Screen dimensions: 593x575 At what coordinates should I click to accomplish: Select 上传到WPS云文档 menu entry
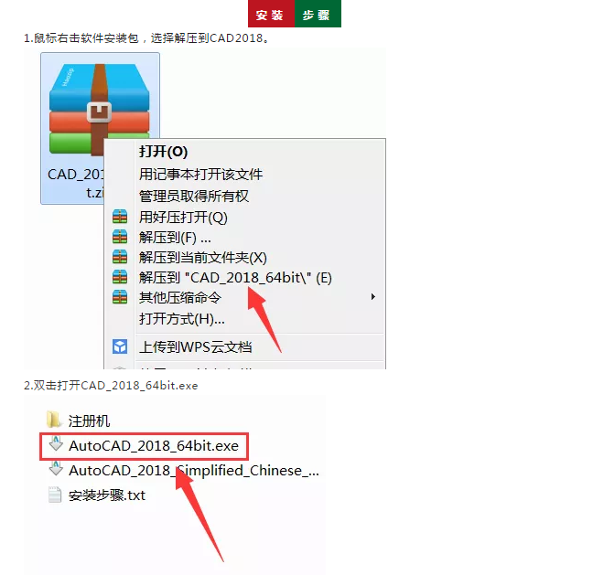click(195, 346)
